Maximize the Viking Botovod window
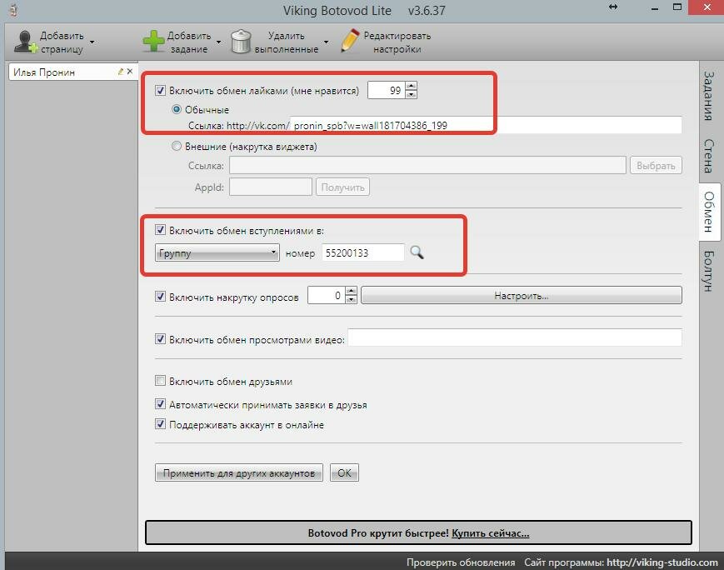Screen dimensions: 724x570 677,7
